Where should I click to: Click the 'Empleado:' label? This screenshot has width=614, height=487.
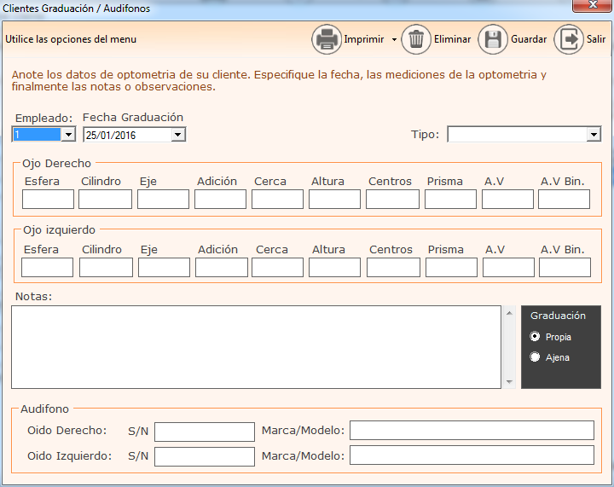[x=43, y=119]
